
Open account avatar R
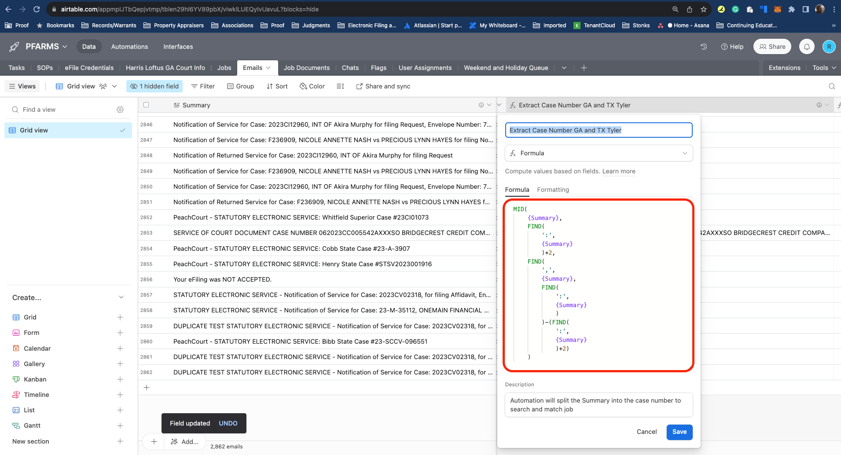[829, 47]
